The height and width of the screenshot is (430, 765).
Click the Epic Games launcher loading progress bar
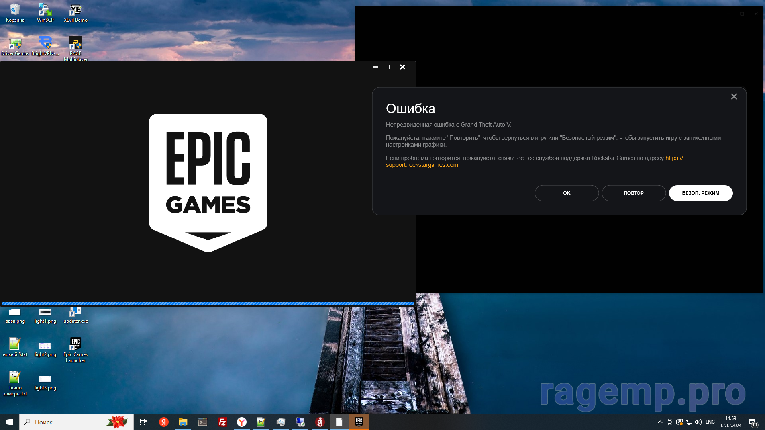(208, 304)
